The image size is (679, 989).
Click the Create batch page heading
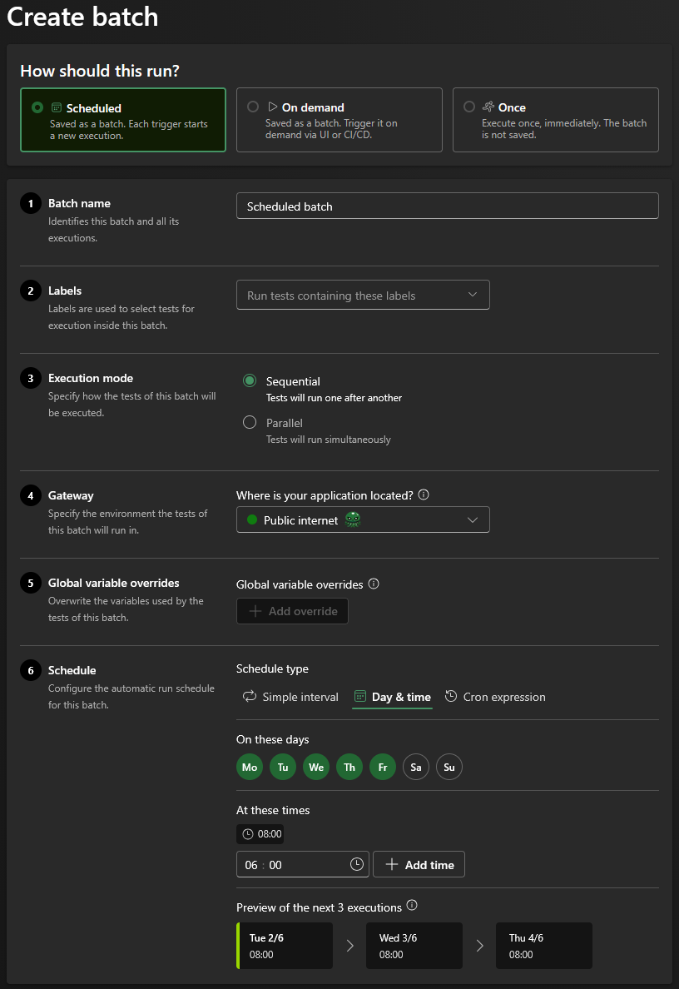82,17
